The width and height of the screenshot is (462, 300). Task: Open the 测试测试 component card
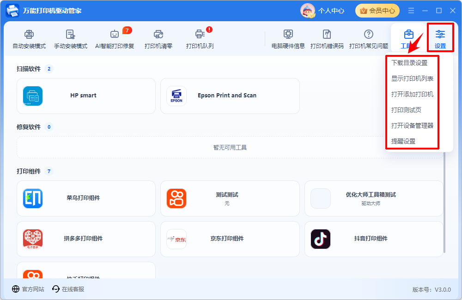coord(230,198)
